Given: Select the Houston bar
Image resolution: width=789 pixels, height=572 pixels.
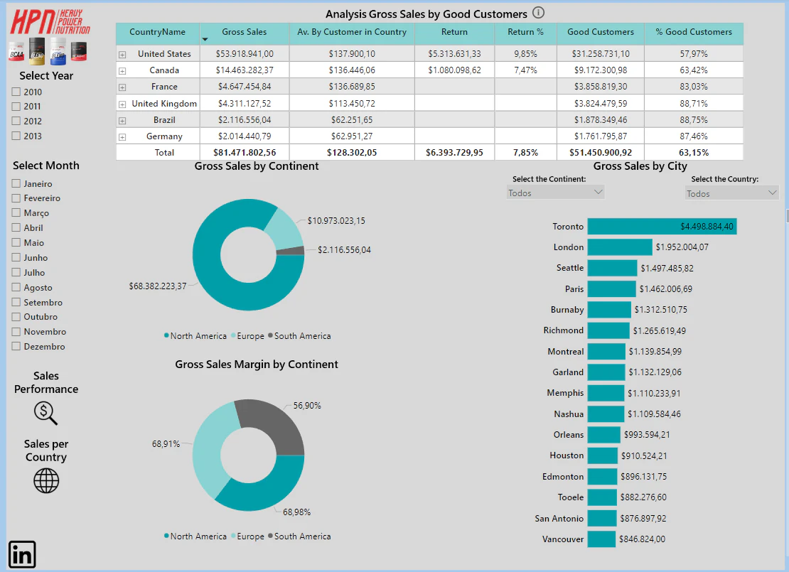Looking at the screenshot, I should click(x=602, y=455).
